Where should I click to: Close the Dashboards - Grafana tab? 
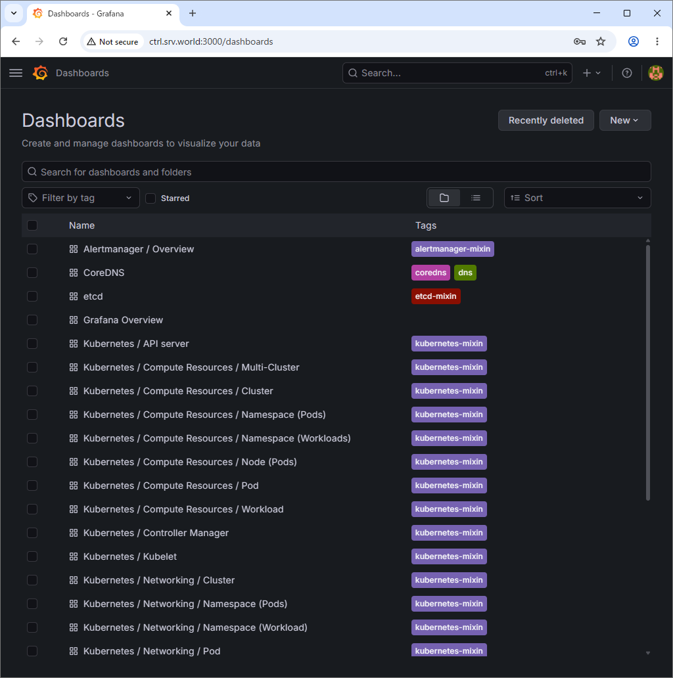(x=169, y=13)
